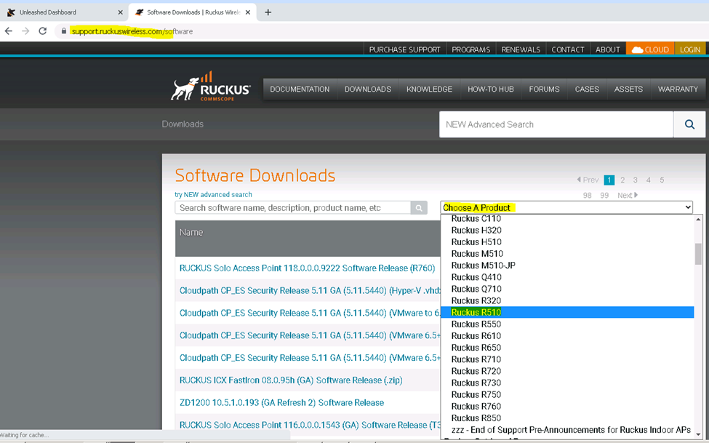Select Ruckus R850 from product list
This screenshot has width=709, height=443.
point(567,418)
